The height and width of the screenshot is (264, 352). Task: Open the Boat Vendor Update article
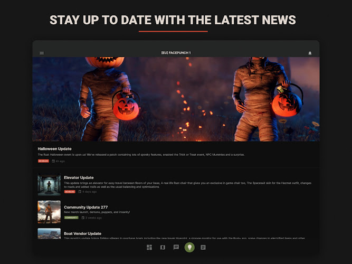click(x=83, y=234)
